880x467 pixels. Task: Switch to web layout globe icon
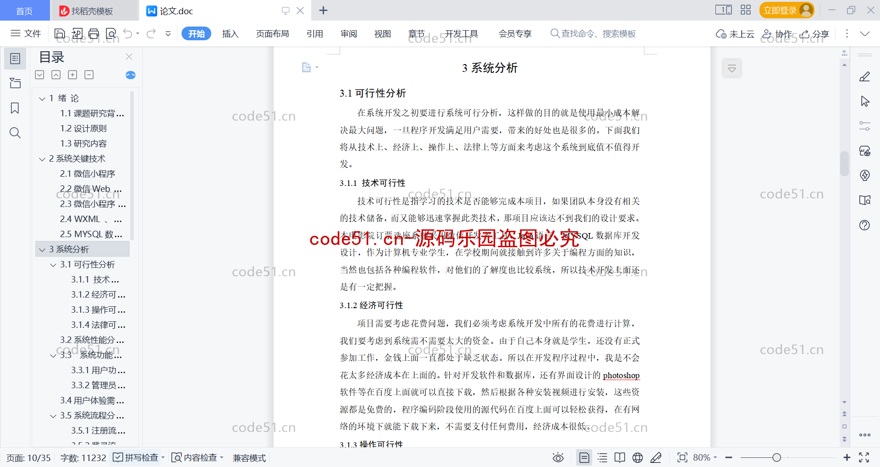point(638,457)
